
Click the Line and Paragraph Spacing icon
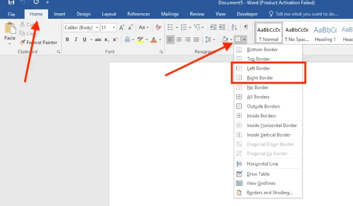click(x=208, y=40)
